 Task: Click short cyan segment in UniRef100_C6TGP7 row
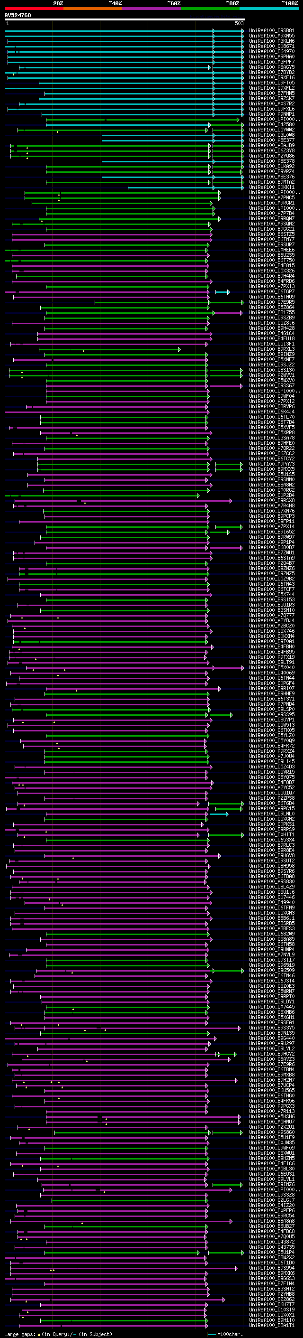223,292
